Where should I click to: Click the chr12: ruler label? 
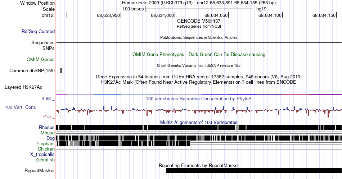(48, 15)
